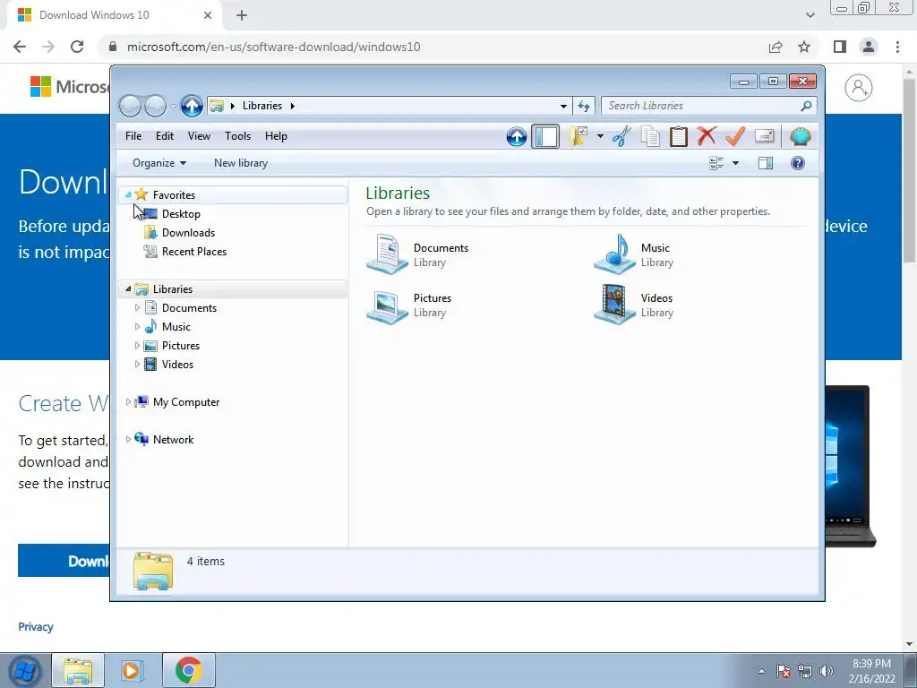Click the orange checkmark Properties icon
The image size is (917, 688).
pyautogui.click(x=735, y=136)
